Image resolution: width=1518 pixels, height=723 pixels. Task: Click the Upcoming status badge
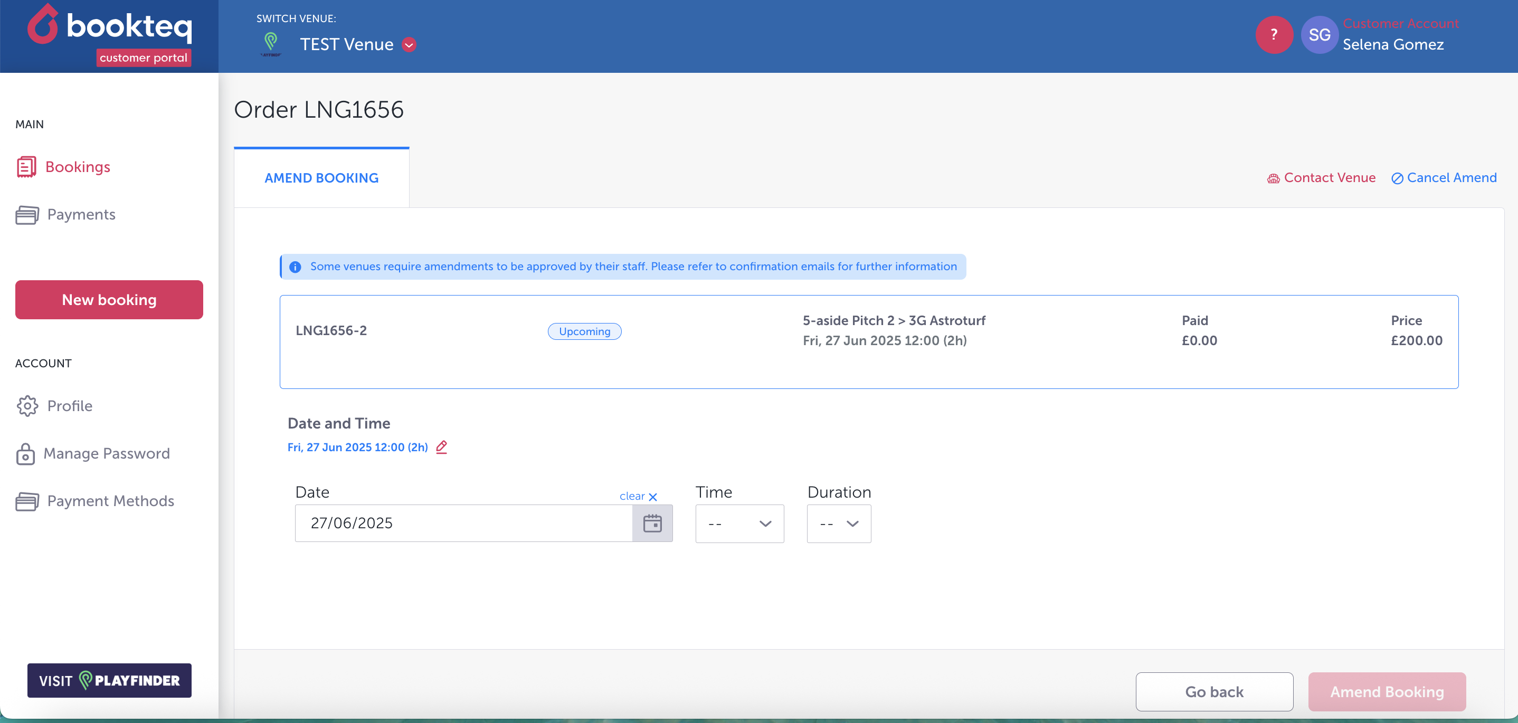pos(585,331)
